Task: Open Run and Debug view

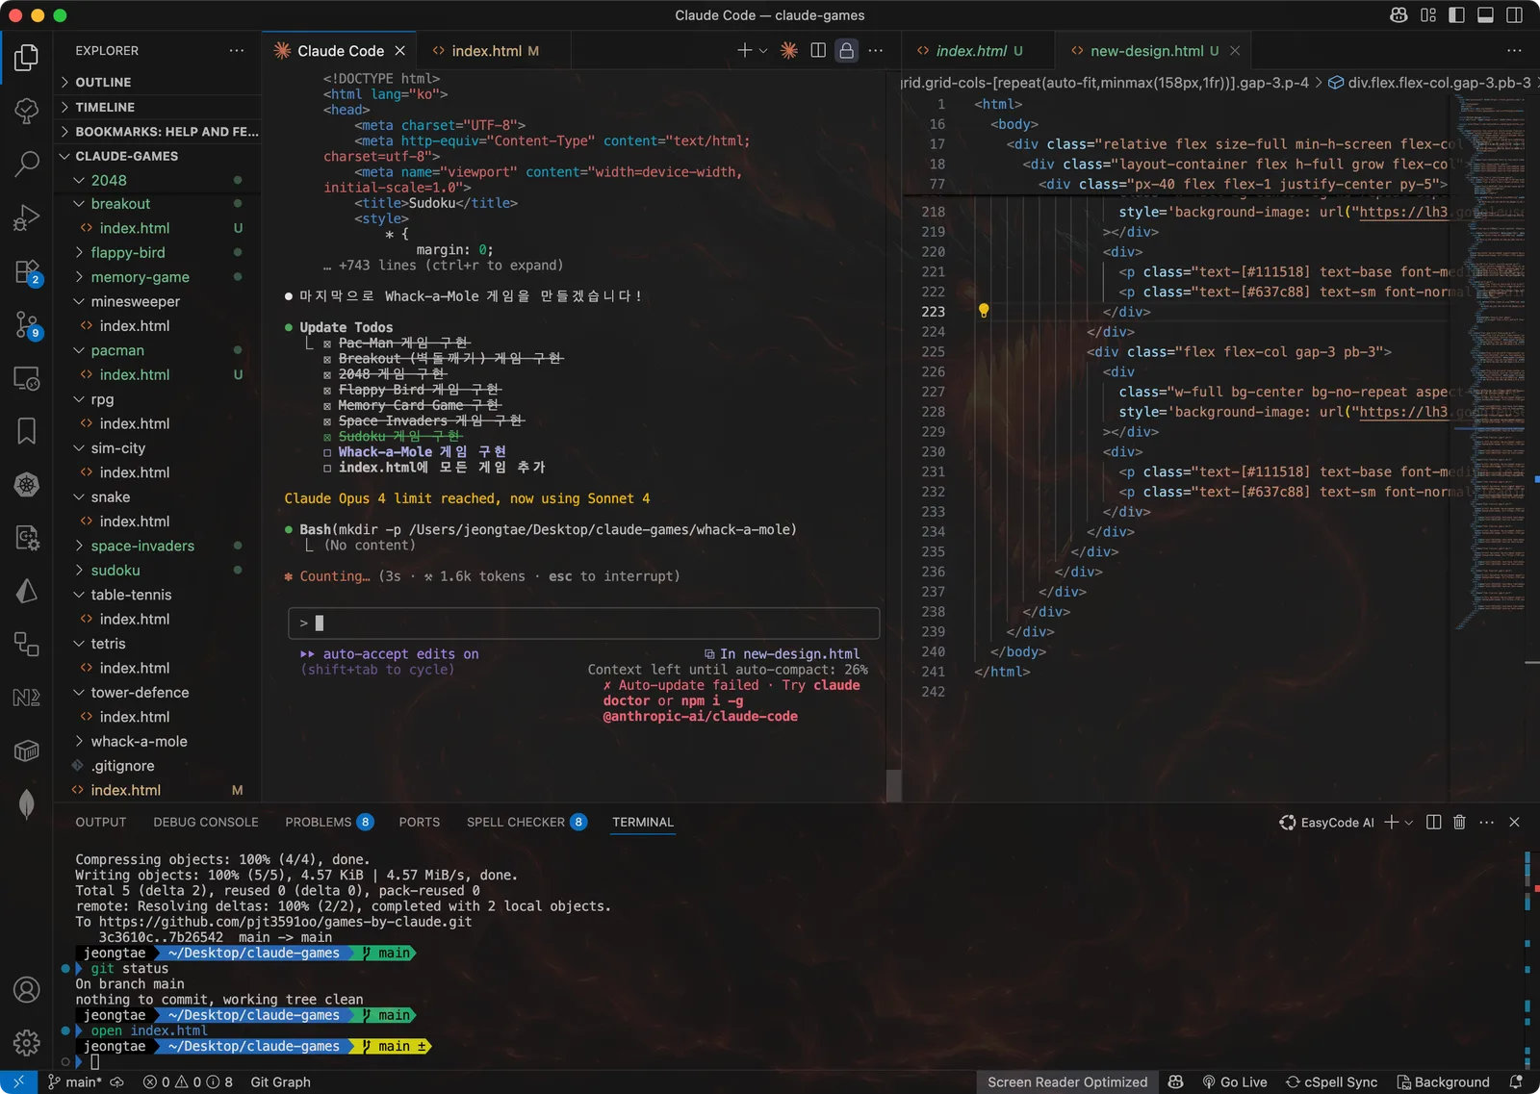Action: (x=27, y=217)
